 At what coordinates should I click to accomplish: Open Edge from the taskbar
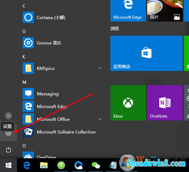pyautogui.click(x=27, y=165)
